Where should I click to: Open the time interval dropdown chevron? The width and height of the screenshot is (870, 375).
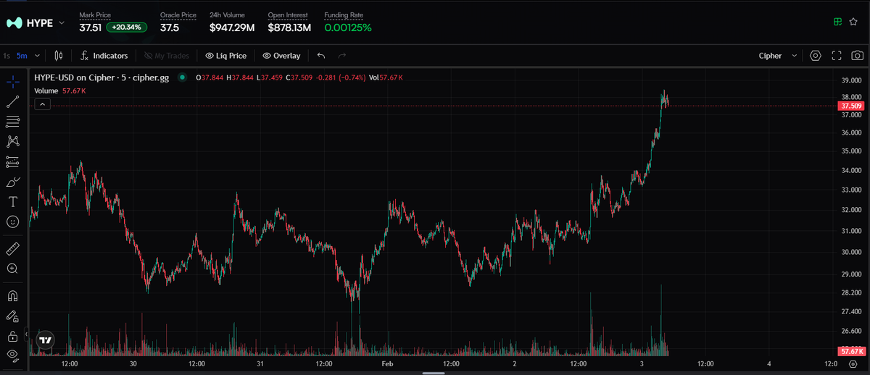[x=37, y=56]
